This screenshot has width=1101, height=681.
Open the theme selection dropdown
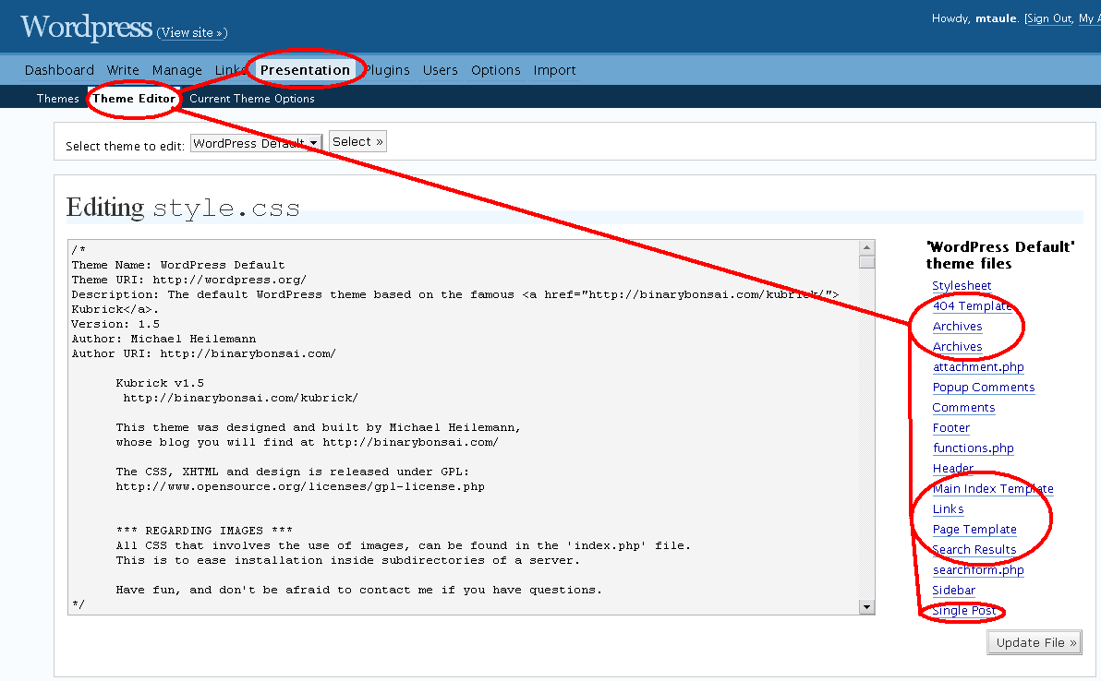(256, 143)
